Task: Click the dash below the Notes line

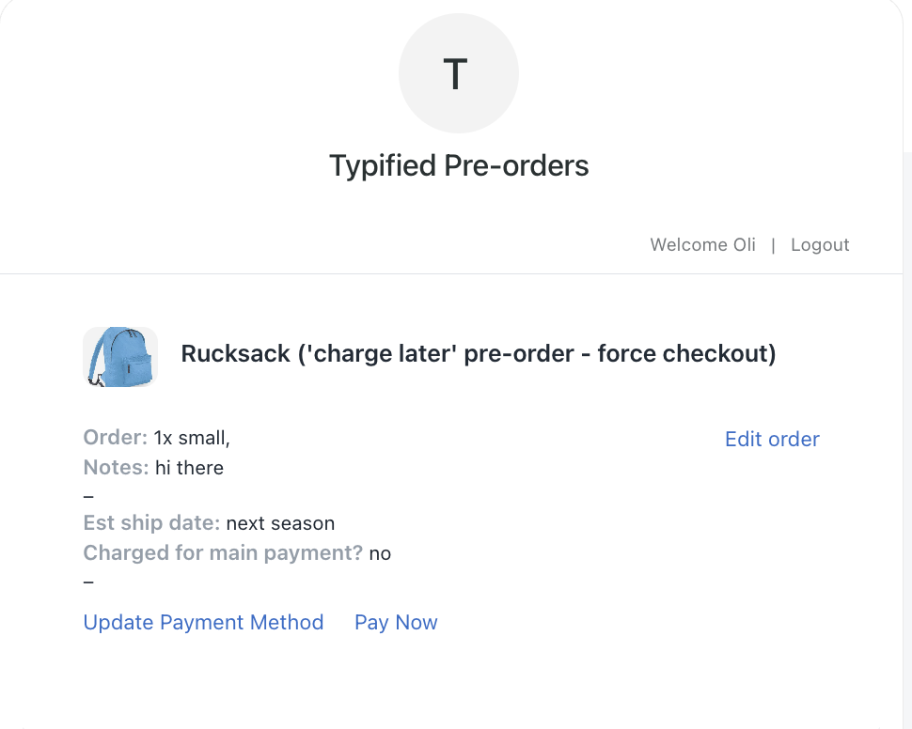Action: [89, 495]
